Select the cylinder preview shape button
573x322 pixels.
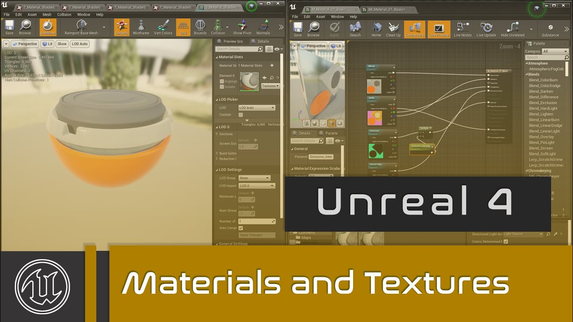pyautogui.click(x=307, y=123)
